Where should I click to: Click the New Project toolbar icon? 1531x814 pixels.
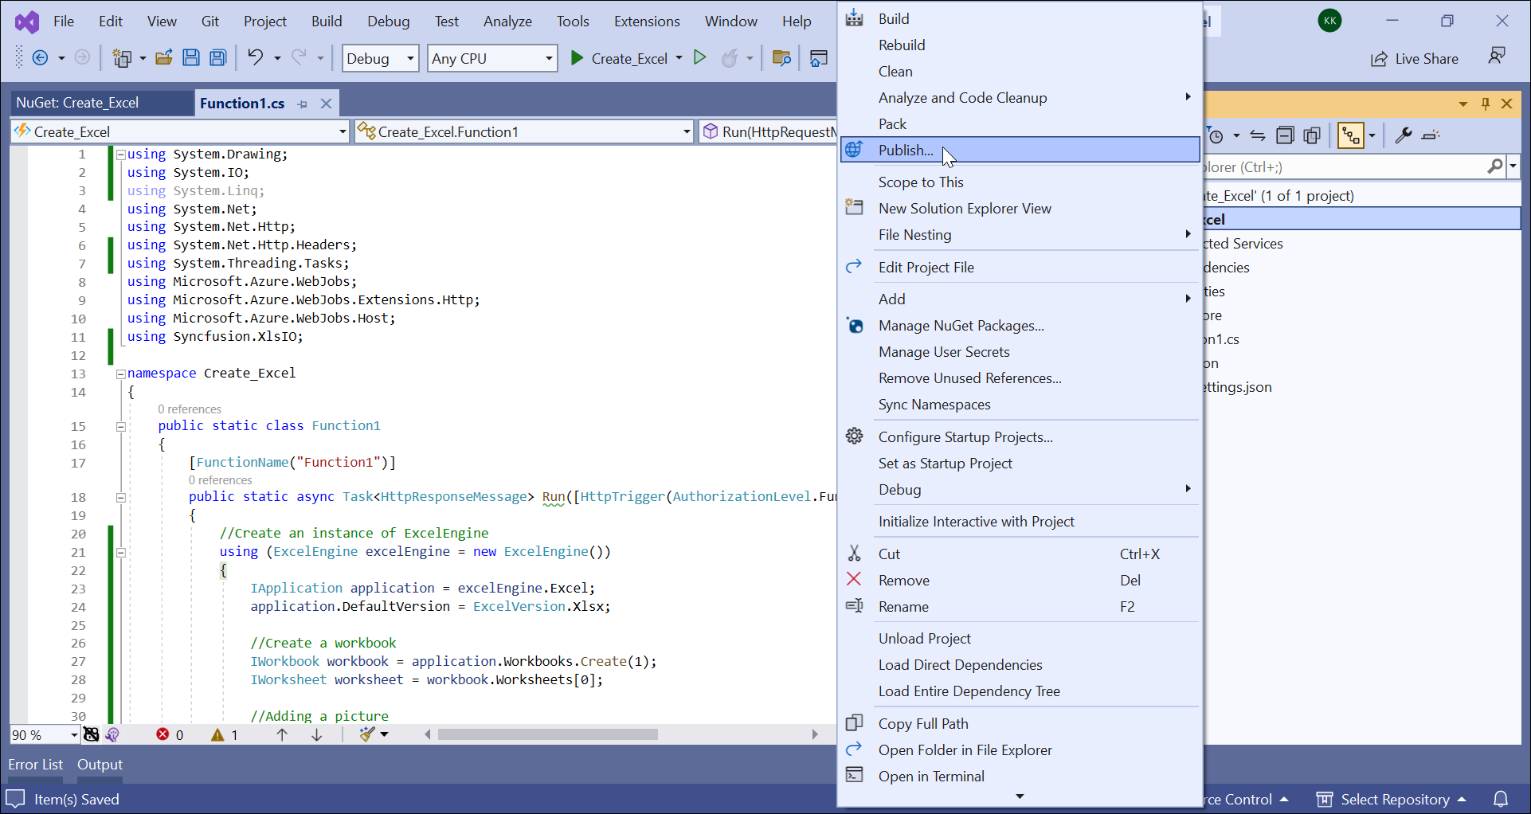(122, 58)
